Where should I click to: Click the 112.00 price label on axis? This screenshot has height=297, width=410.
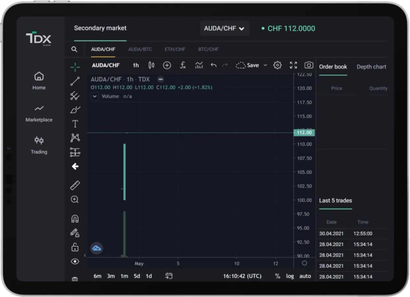[x=304, y=133]
